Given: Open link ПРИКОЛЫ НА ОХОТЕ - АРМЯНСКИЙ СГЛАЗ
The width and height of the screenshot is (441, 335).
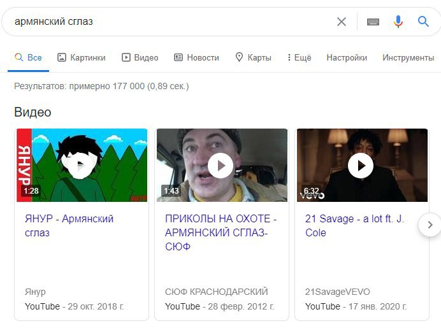Looking at the screenshot, I should click(220, 232).
